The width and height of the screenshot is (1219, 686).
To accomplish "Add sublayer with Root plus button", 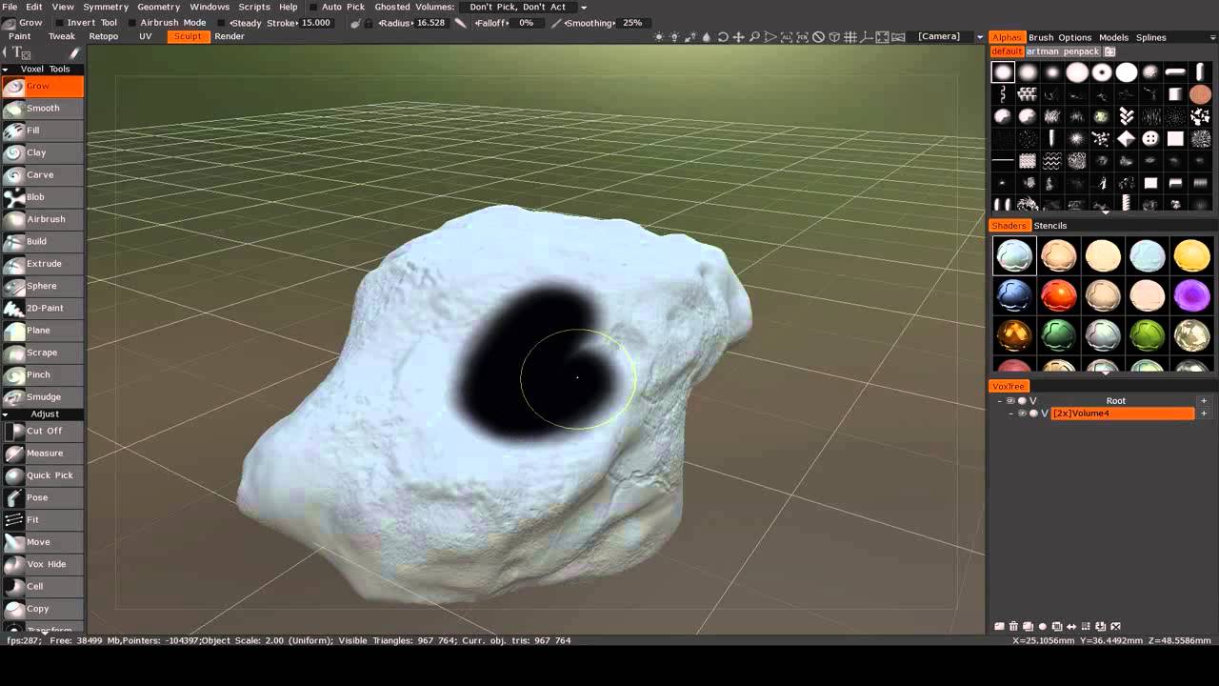I will click(1204, 401).
